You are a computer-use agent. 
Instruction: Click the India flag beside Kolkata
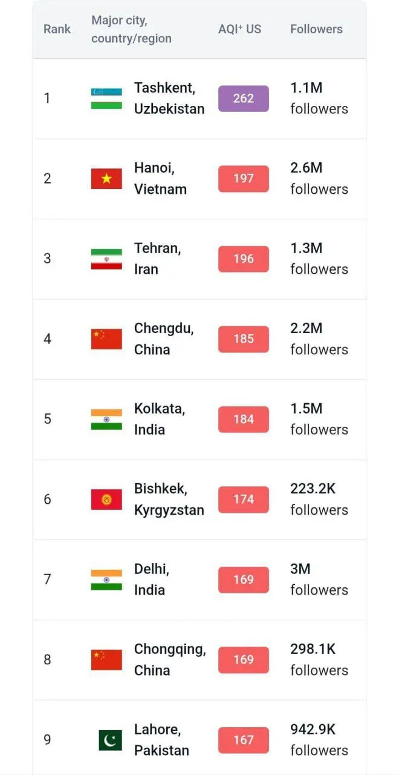106,420
